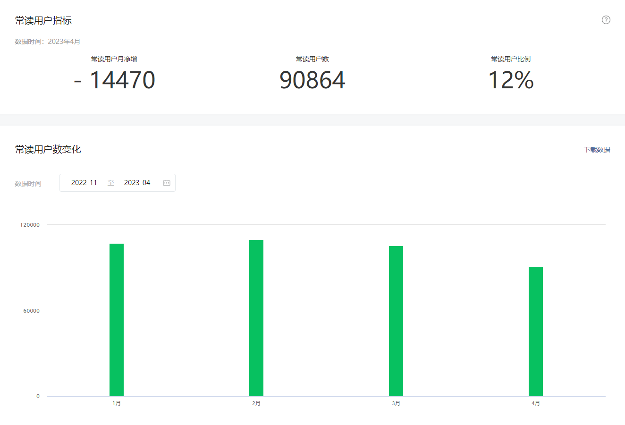This screenshot has width=625, height=425.
Task: Click the 3月 x-axis label
Action: tap(396, 403)
